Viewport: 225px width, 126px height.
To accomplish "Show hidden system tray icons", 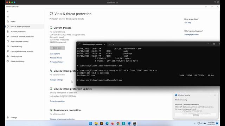I will [x=194, y=124].
